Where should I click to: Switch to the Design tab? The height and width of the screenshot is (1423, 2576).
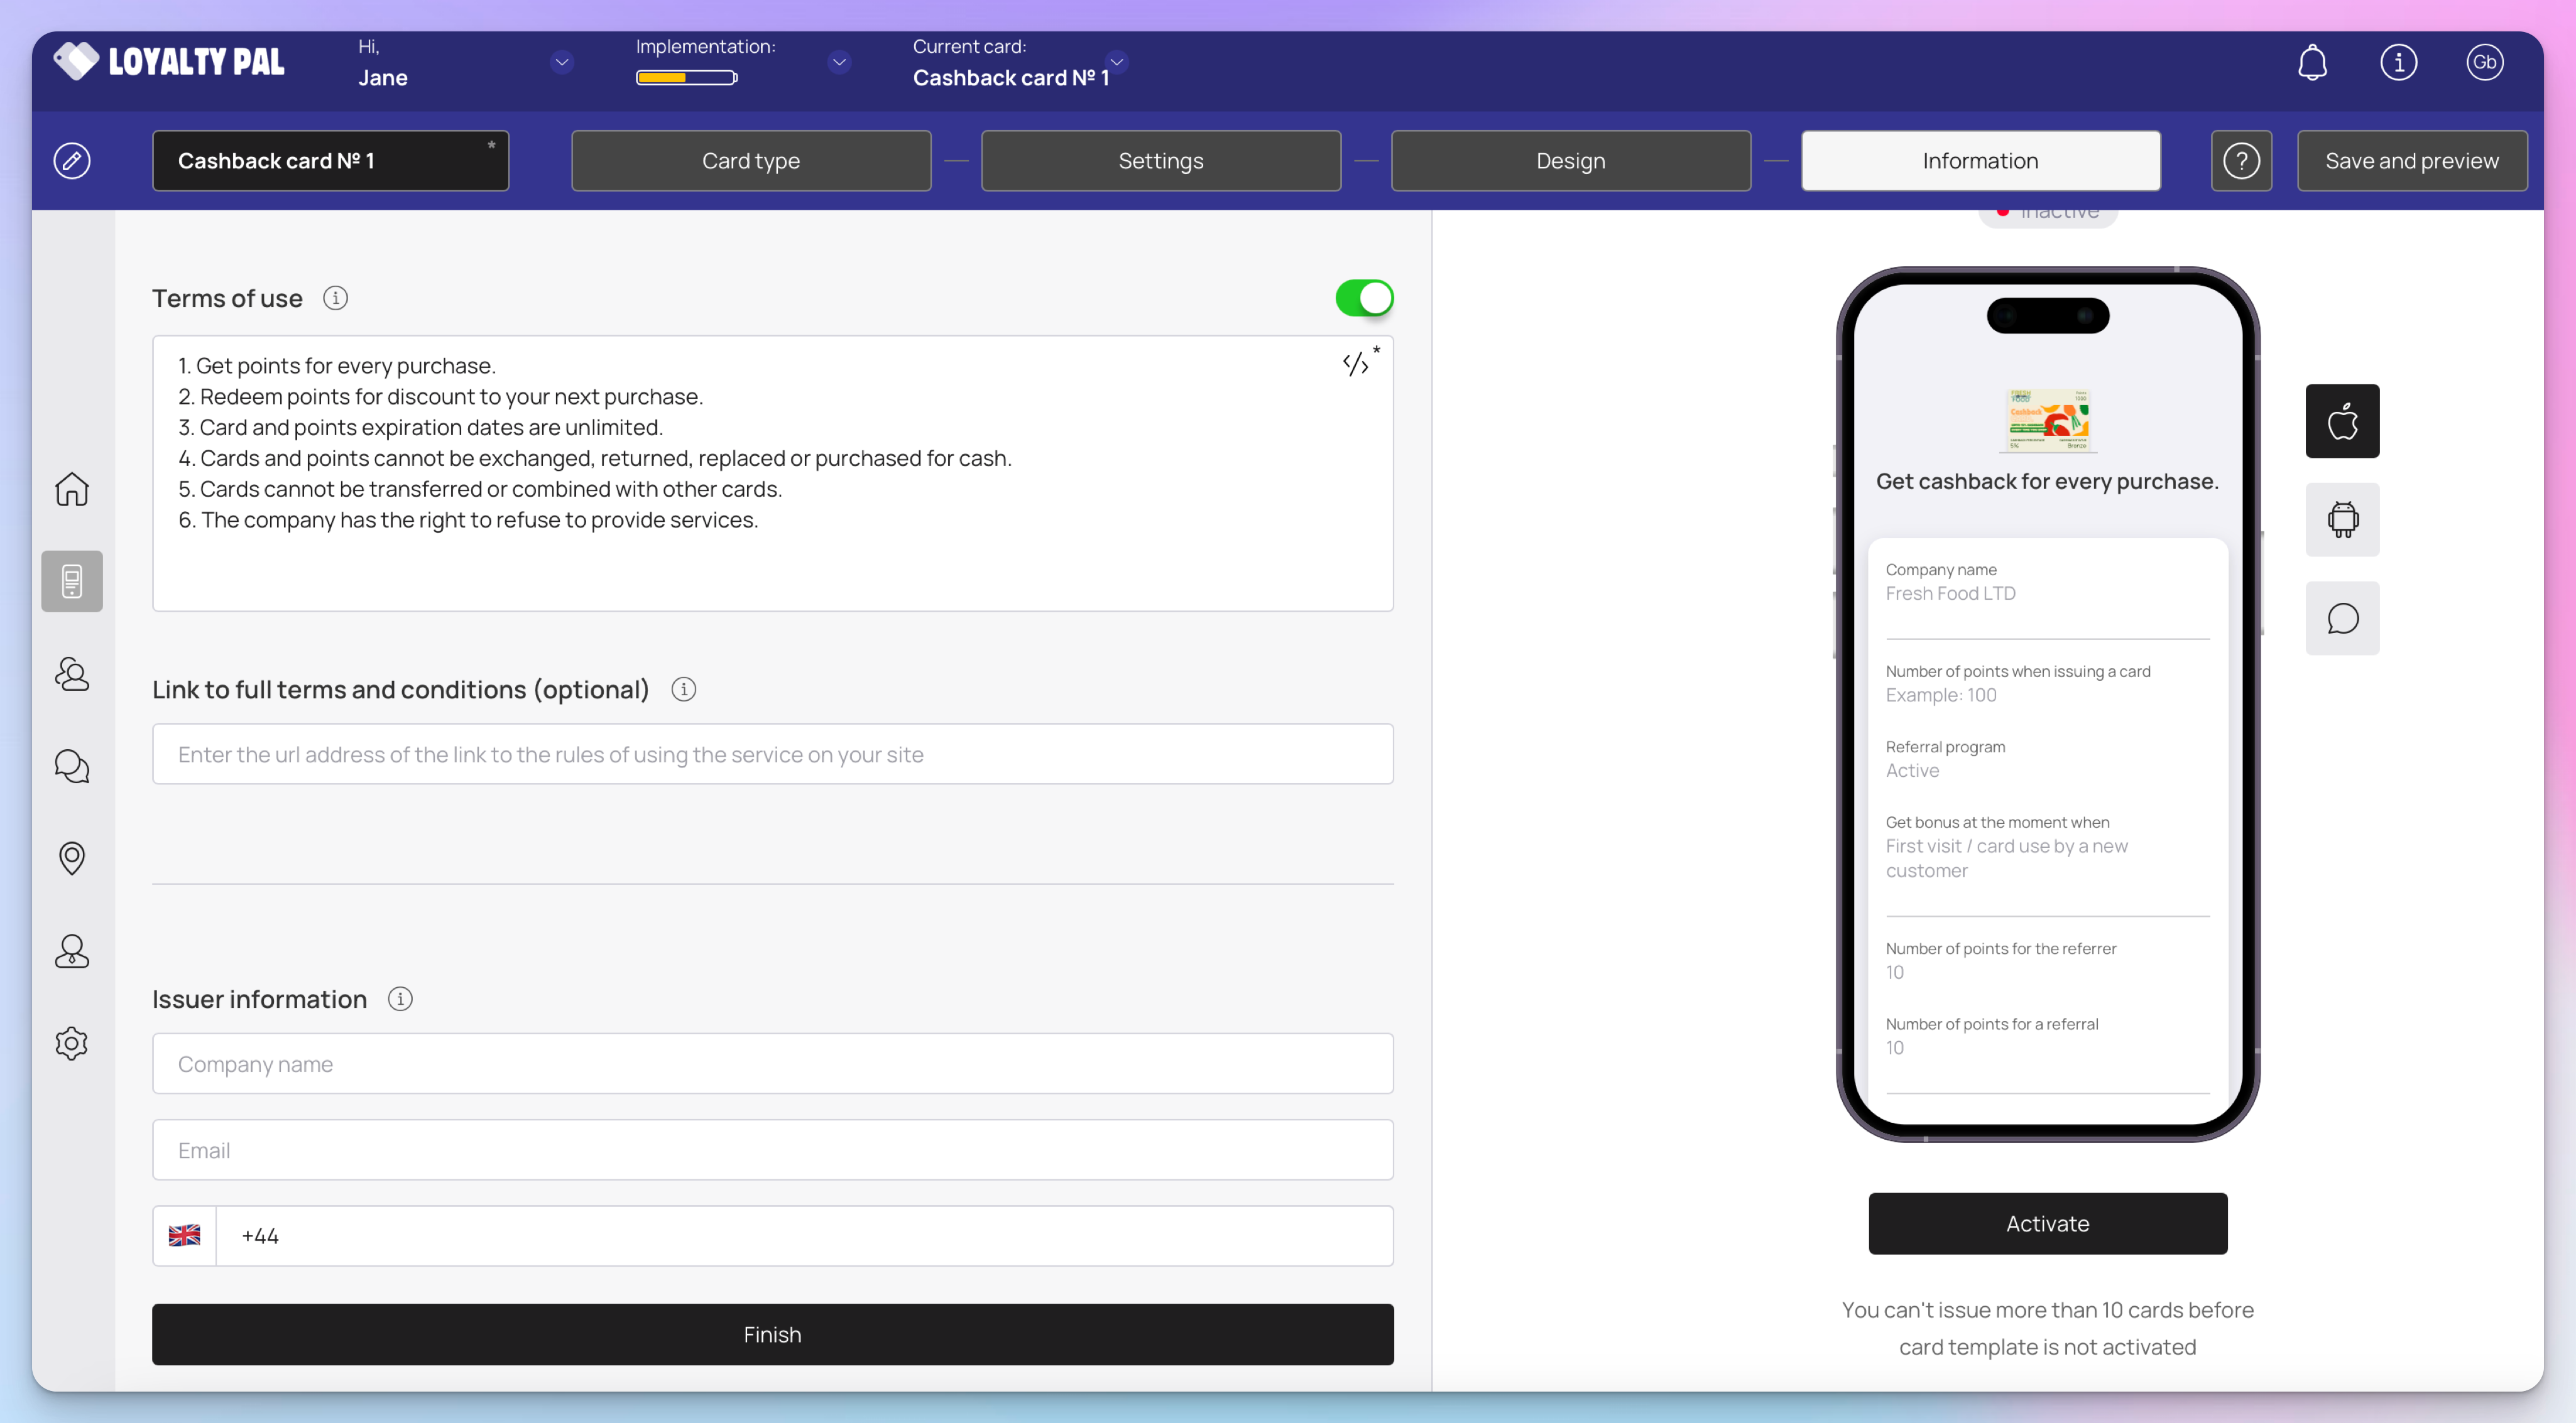click(1570, 161)
